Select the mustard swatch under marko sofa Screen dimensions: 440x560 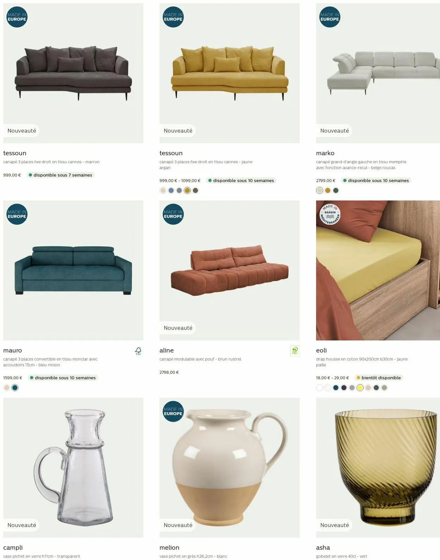[328, 190]
